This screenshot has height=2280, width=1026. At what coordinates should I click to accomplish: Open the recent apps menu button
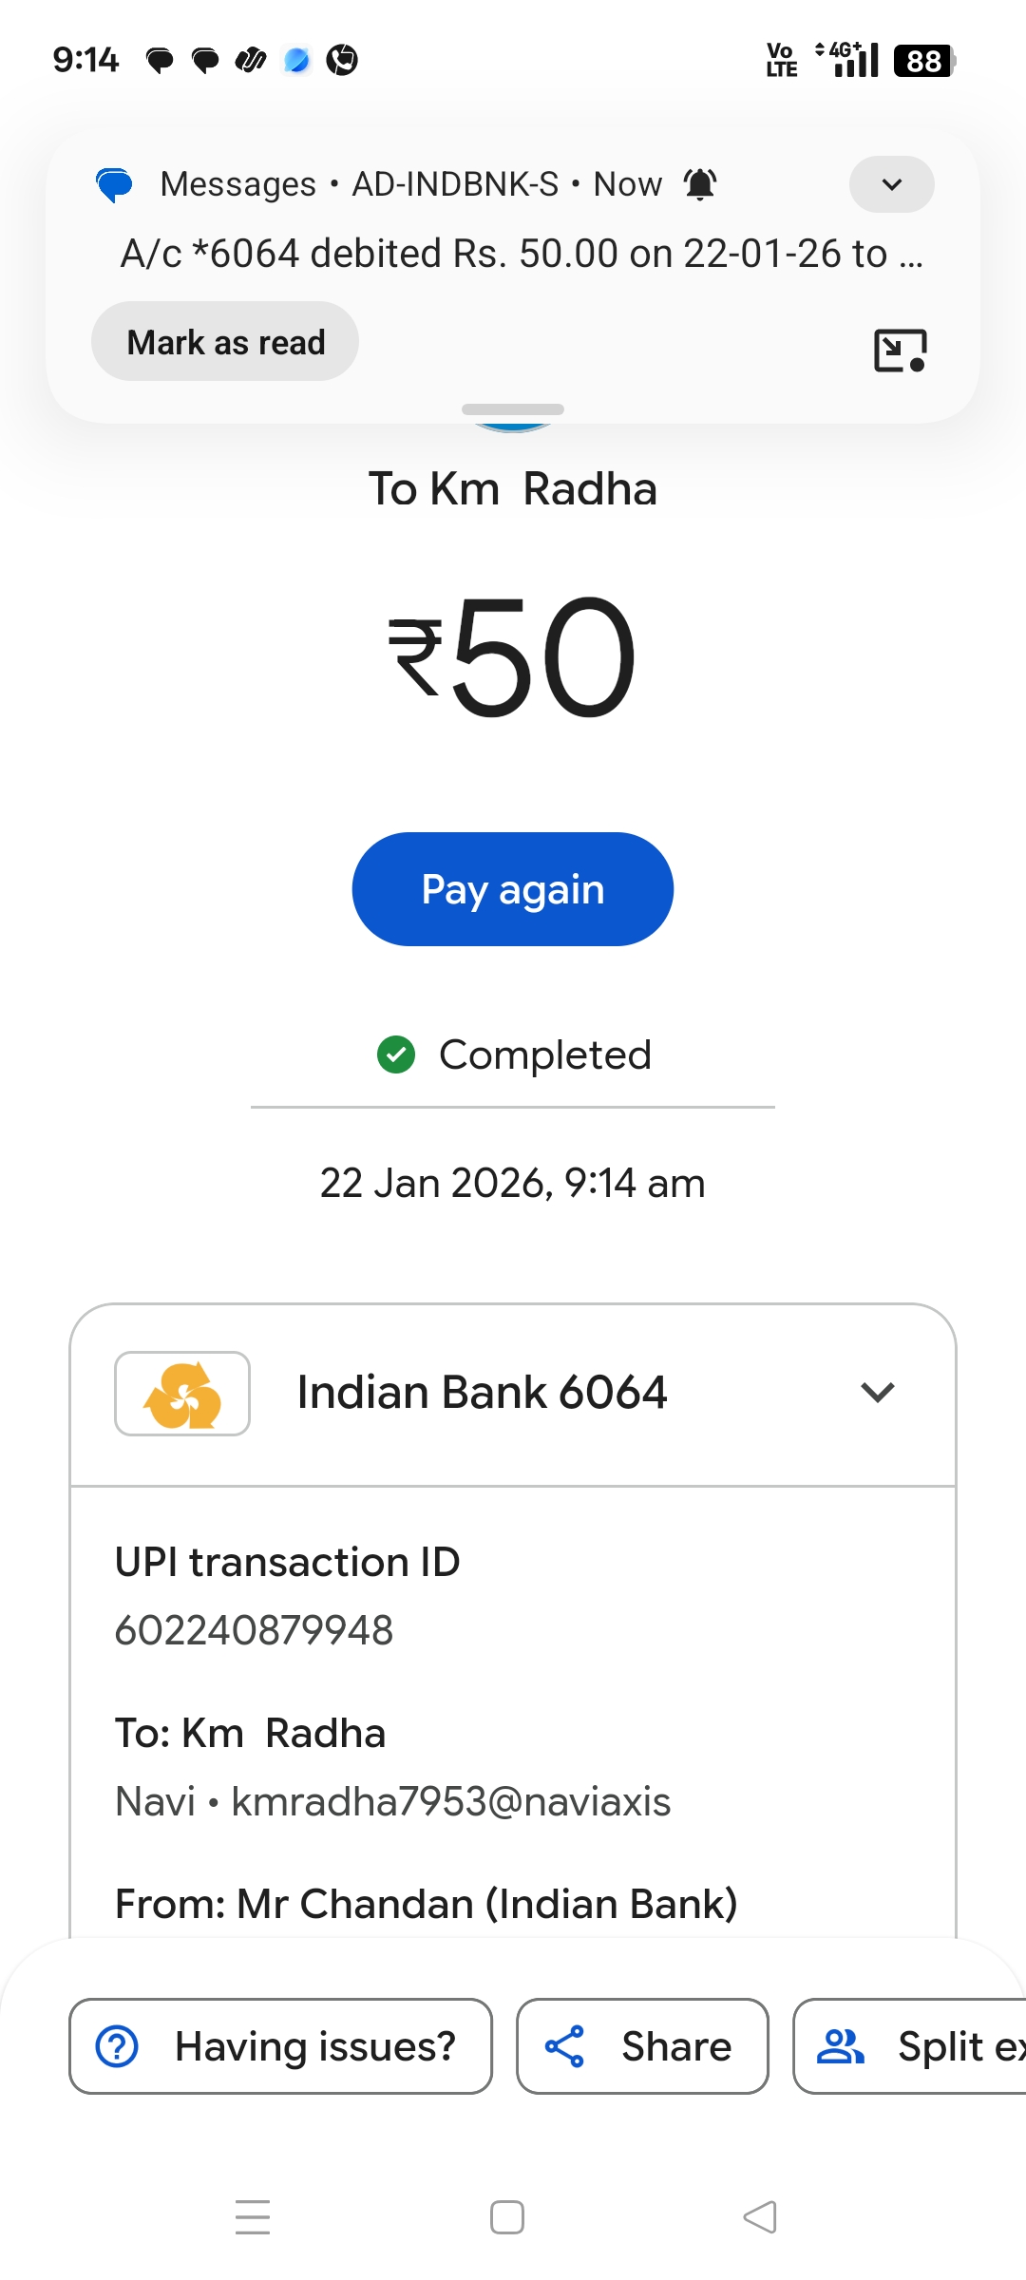pyautogui.click(x=253, y=2217)
